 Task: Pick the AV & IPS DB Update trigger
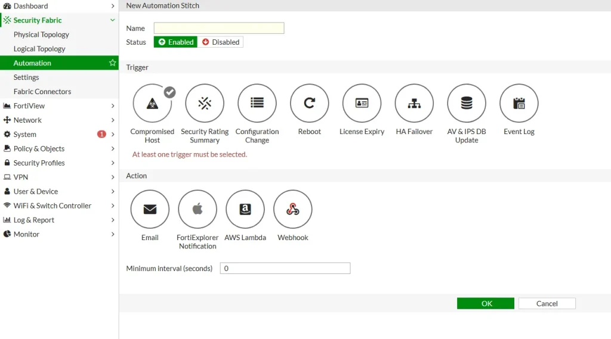coord(467,103)
